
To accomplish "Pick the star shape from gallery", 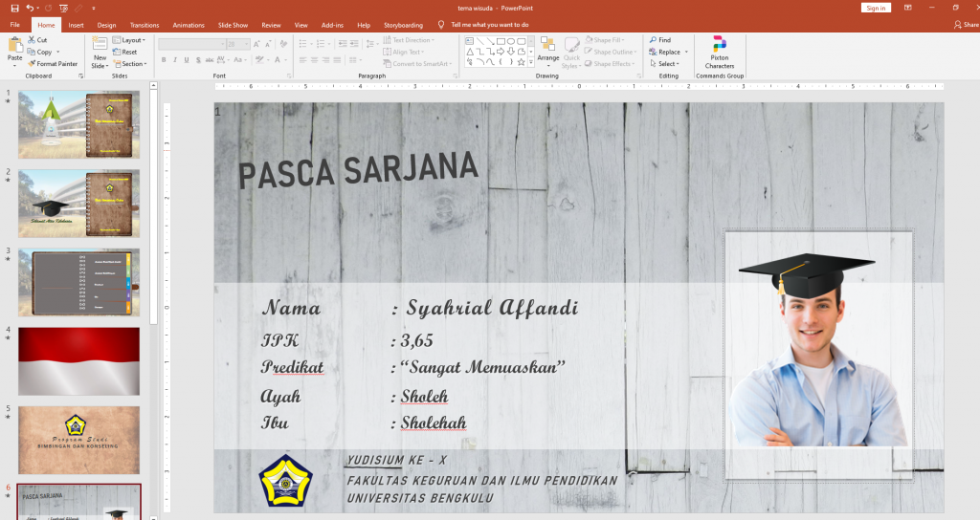I will (522, 62).
